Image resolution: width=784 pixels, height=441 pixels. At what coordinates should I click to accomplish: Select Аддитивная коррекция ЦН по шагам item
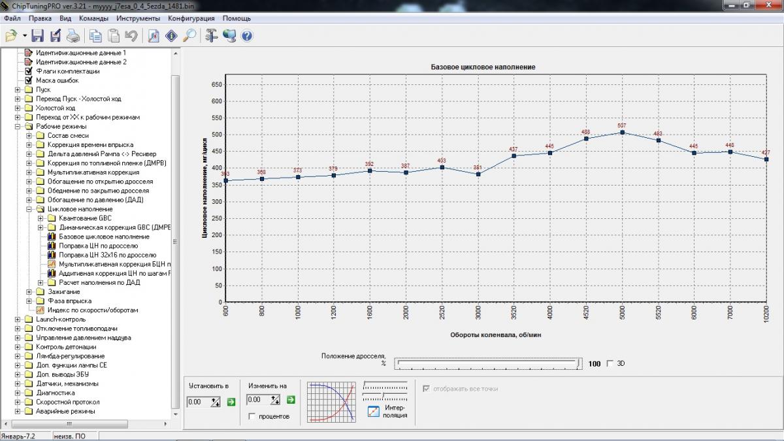point(114,273)
